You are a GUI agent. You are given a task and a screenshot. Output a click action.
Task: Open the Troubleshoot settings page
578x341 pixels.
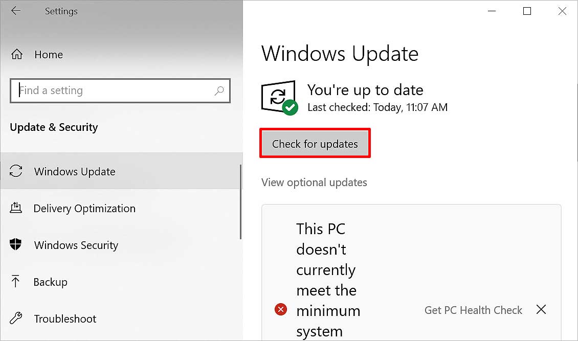click(121, 319)
